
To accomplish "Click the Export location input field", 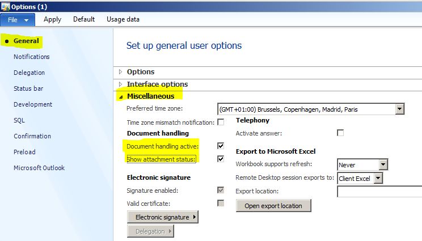I will point(379,192).
